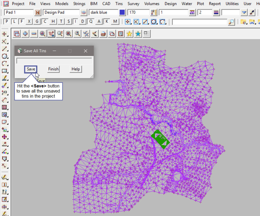Click the Finish button in Save All Tins

click(x=53, y=69)
